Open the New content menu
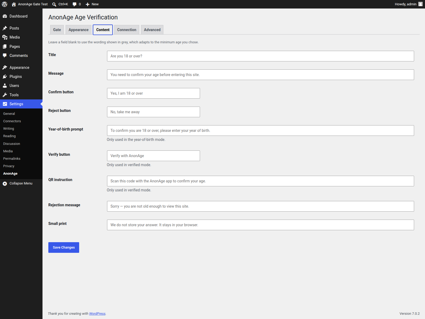Viewport: 425px width, 319px height. [x=92, y=4]
